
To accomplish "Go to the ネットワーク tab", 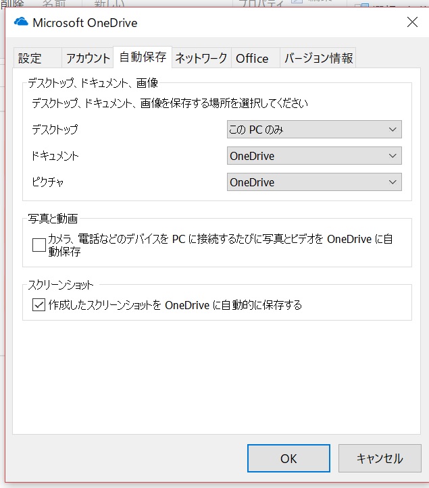I will 201,58.
